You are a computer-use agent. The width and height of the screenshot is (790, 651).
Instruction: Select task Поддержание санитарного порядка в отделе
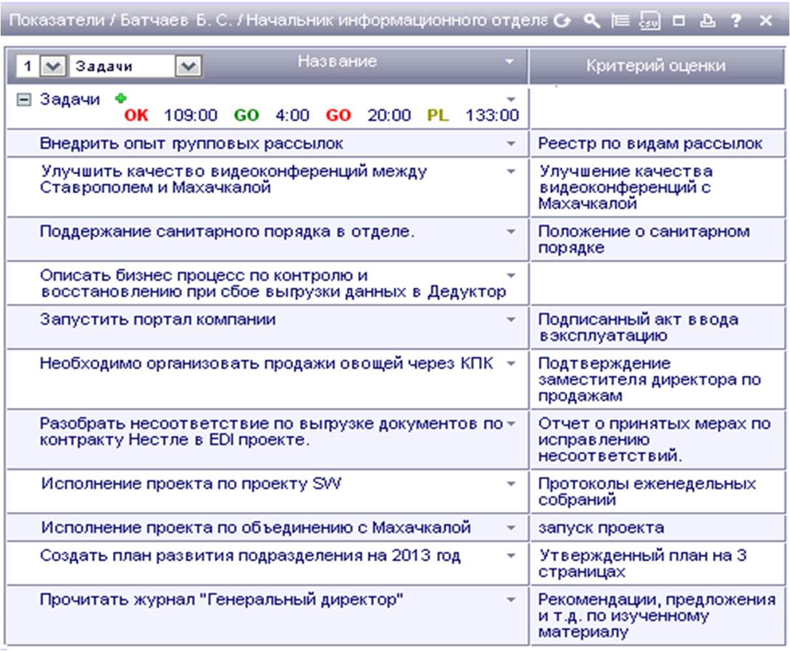pyautogui.click(x=227, y=232)
